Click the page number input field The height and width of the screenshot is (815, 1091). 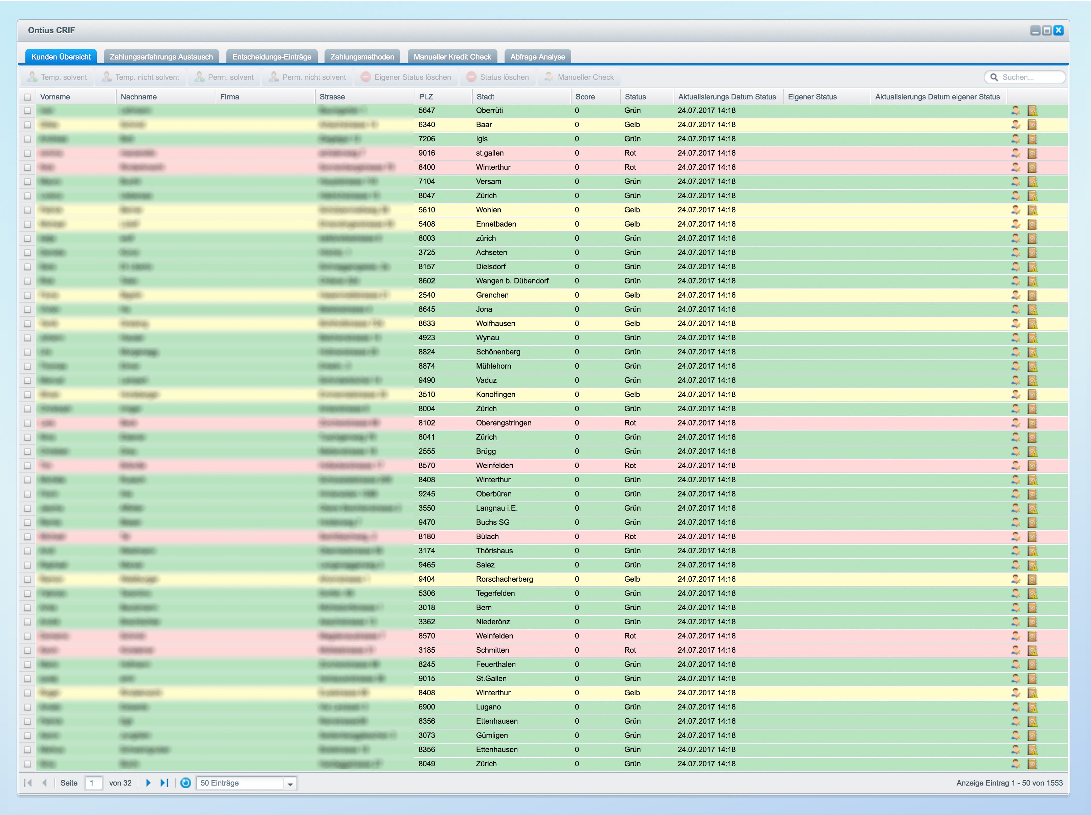point(93,783)
